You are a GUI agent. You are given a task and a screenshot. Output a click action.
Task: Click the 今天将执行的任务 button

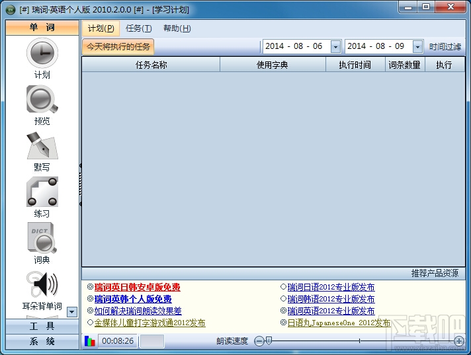click(x=118, y=47)
